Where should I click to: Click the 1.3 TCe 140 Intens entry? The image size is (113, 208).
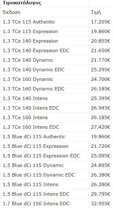pyautogui.click(x=25, y=98)
